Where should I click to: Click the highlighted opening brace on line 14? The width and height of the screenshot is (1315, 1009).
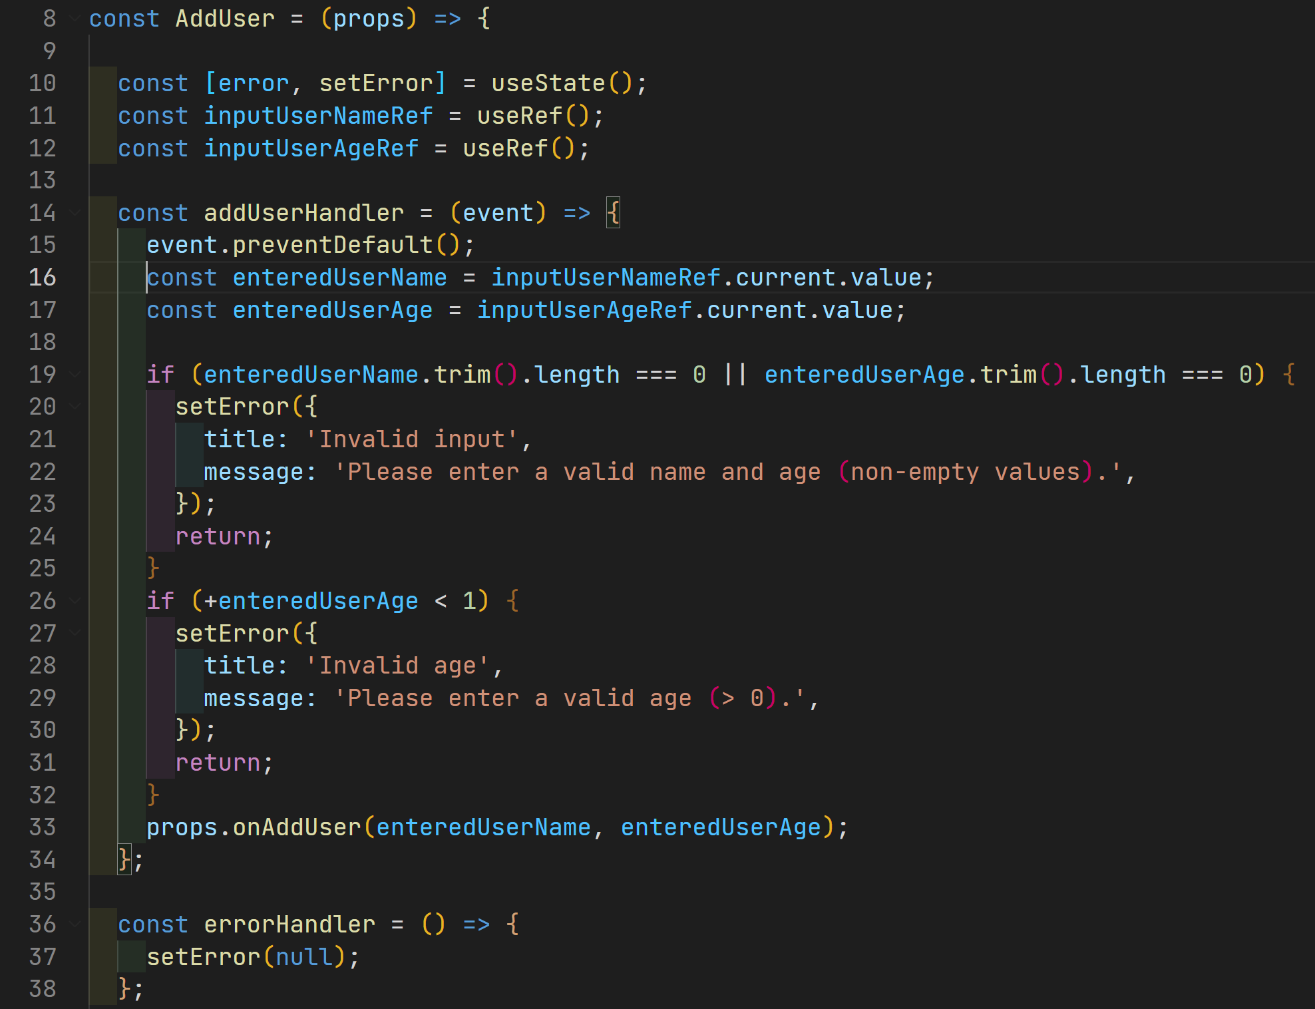[613, 213]
